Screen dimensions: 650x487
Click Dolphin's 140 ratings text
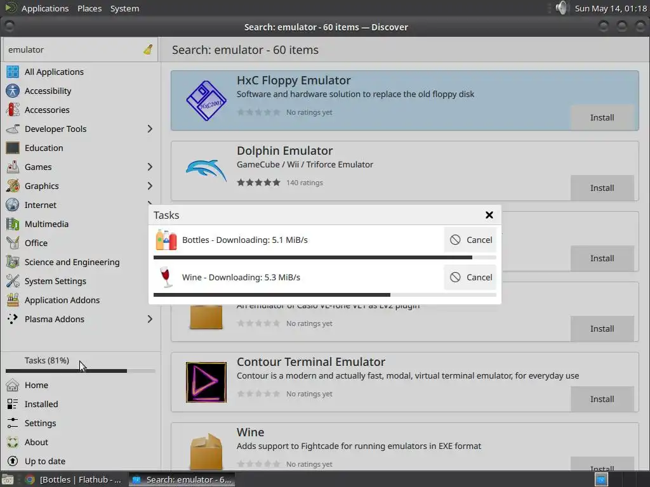pyautogui.click(x=305, y=183)
